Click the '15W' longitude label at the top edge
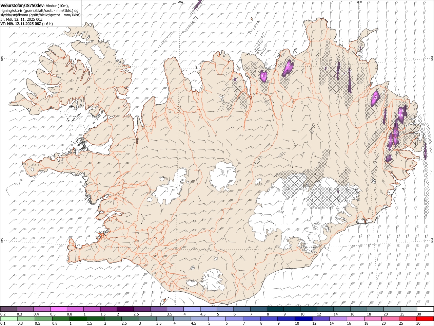The width and height of the screenshot is (434, 326). point(359,2)
